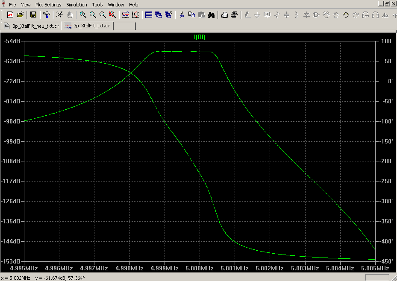Open a file with the folder icon

click(20, 15)
